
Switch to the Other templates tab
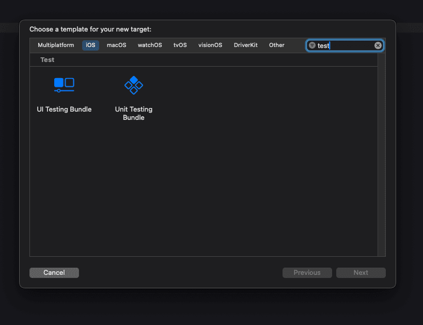[x=276, y=45]
